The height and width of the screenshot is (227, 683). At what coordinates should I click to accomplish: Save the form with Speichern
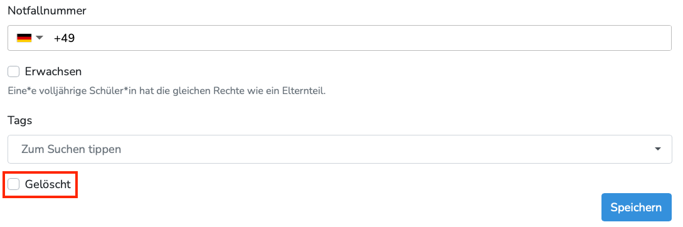(637, 208)
